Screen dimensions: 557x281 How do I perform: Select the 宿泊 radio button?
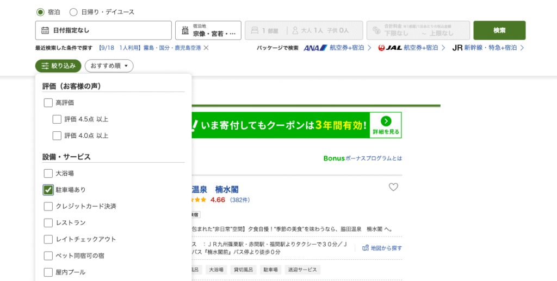click(x=40, y=12)
